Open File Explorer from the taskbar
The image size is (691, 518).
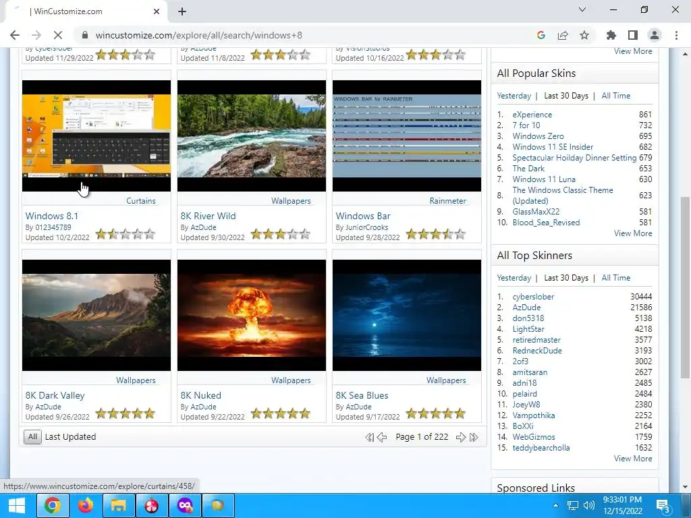point(119,505)
